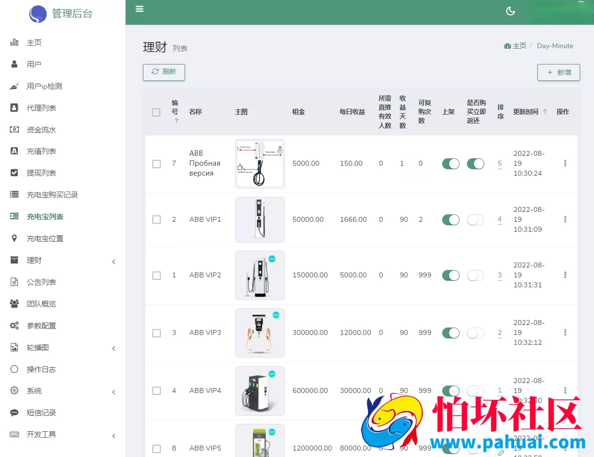
Task: Click the 充电宝位置 map pin icon
Action: pos(14,238)
